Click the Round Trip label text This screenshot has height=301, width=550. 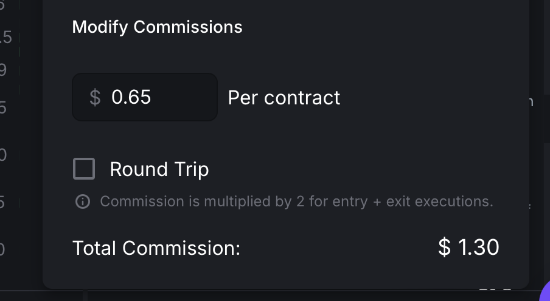[159, 169]
